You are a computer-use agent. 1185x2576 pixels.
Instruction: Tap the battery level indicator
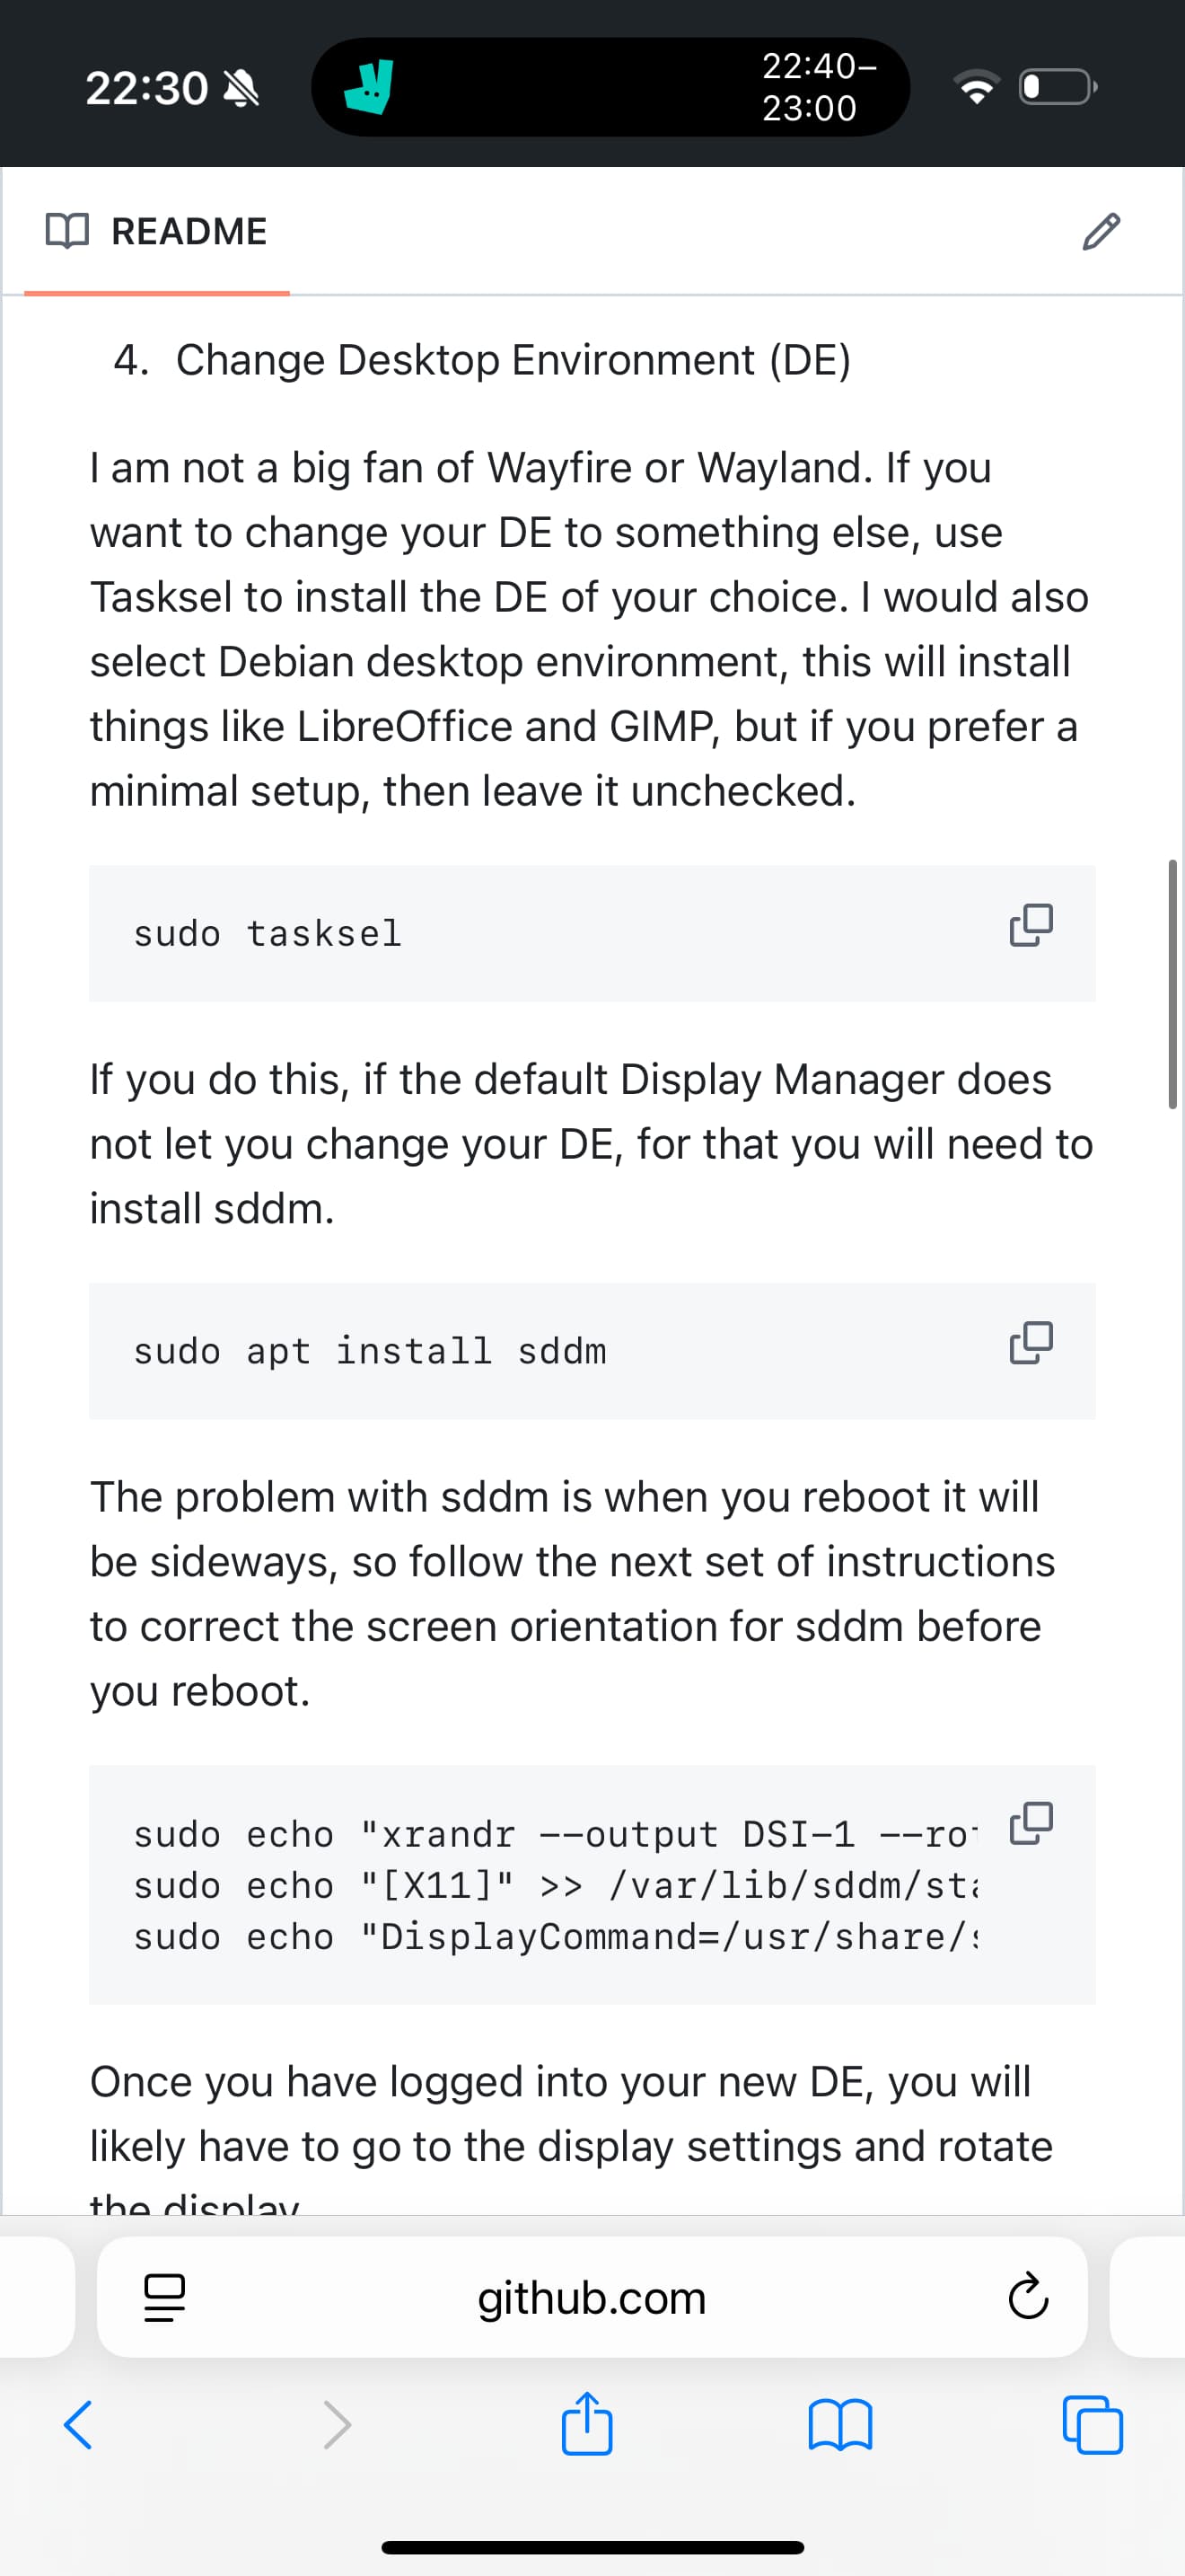[1052, 87]
